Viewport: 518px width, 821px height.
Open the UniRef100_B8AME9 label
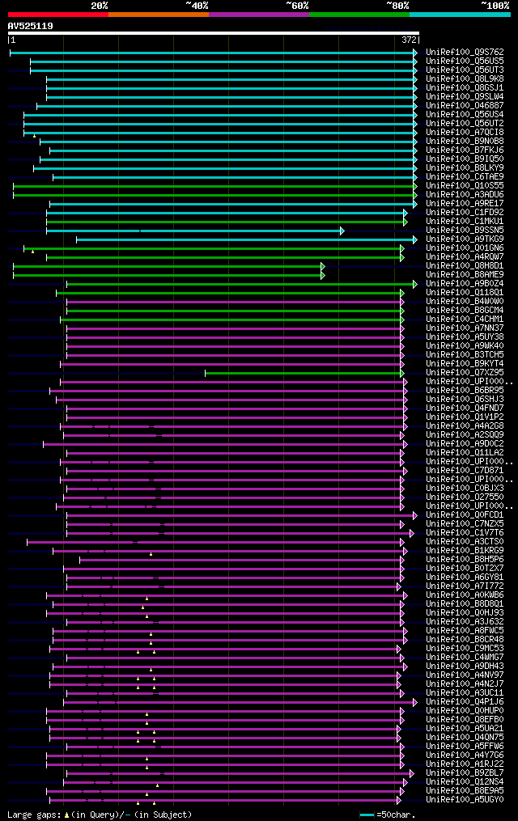click(465, 275)
